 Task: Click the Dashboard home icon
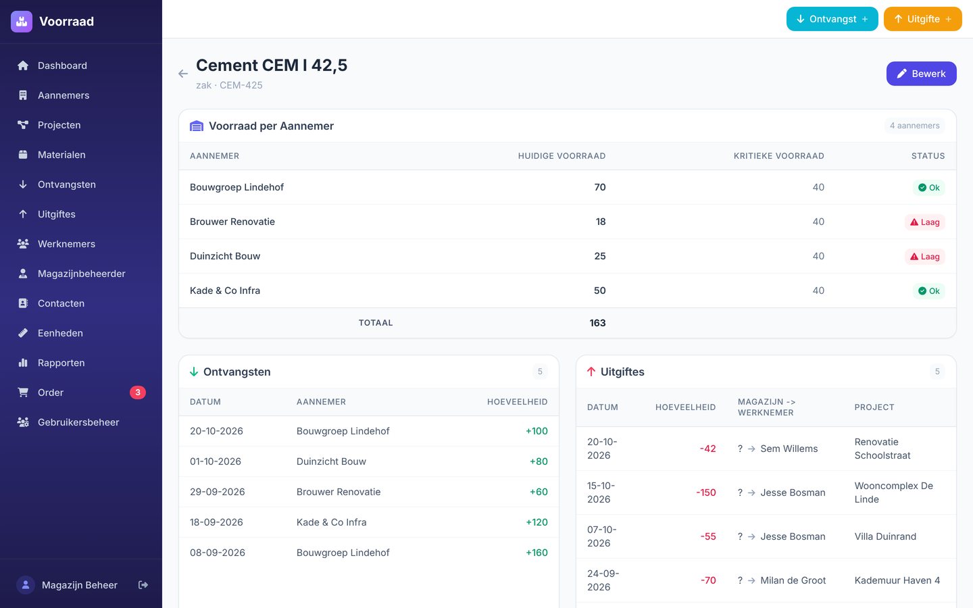(x=23, y=66)
